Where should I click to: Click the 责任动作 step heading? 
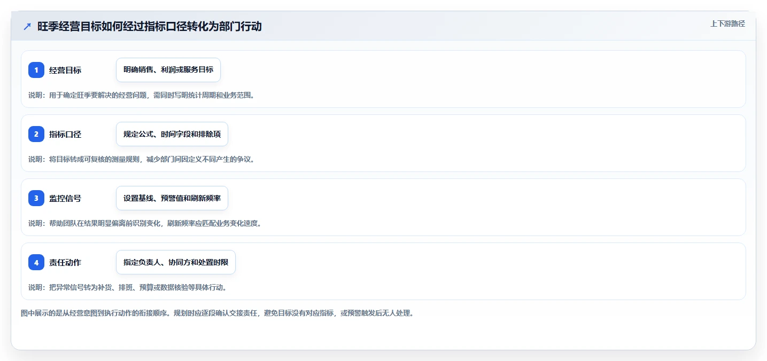[x=65, y=262]
